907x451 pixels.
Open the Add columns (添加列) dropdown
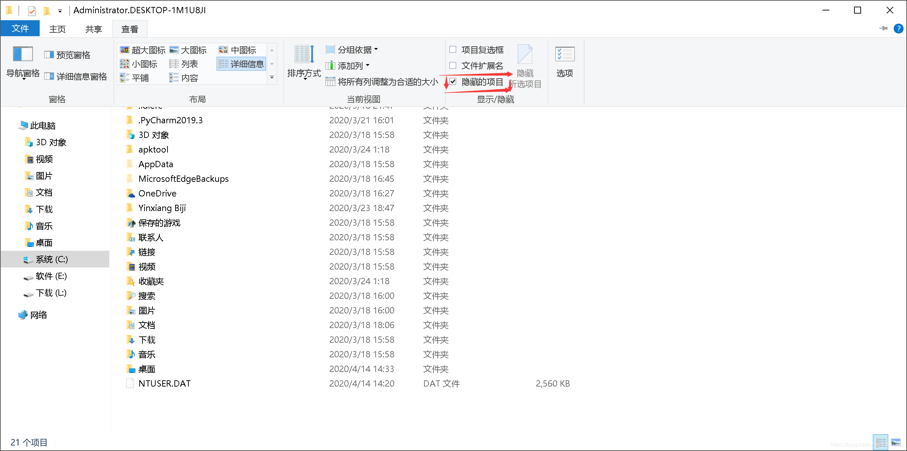pos(348,65)
